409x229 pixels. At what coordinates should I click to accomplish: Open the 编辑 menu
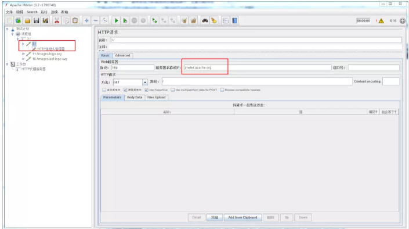coord(20,12)
